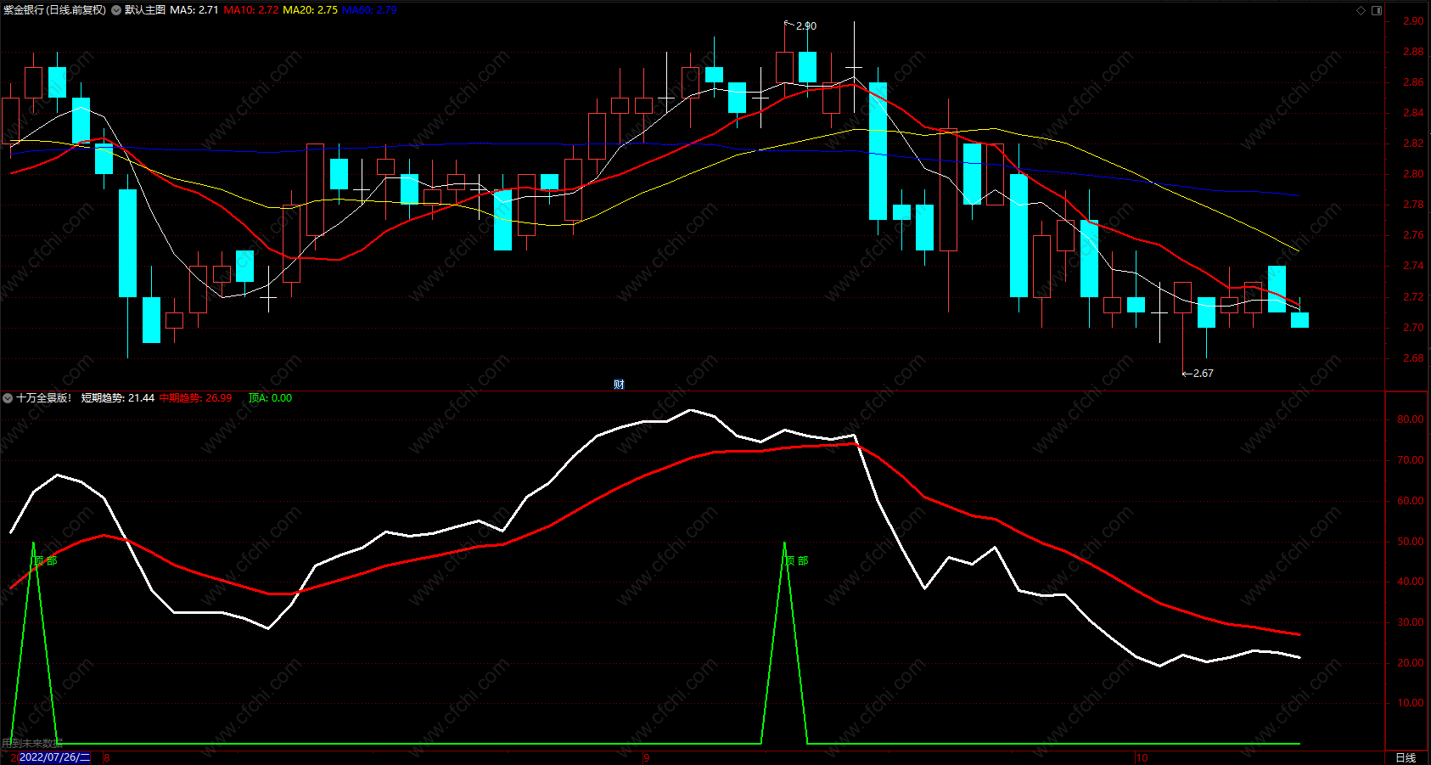
Task: Click the yellow MA20: 2.75 value
Action: pos(310,10)
